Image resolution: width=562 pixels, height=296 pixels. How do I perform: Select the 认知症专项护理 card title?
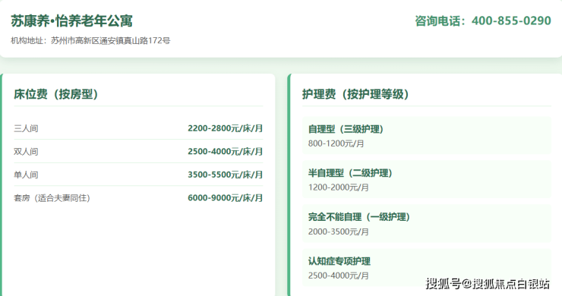click(x=339, y=261)
